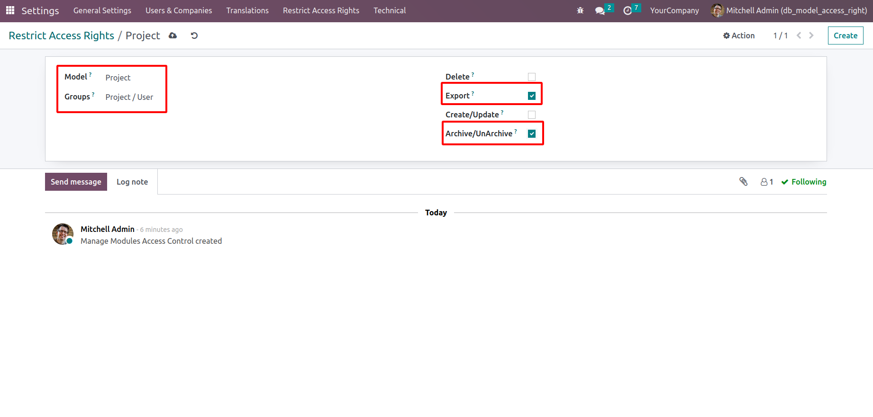Untick the Archive/UnArchive checkbox
This screenshot has height=417, width=873.
click(532, 133)
